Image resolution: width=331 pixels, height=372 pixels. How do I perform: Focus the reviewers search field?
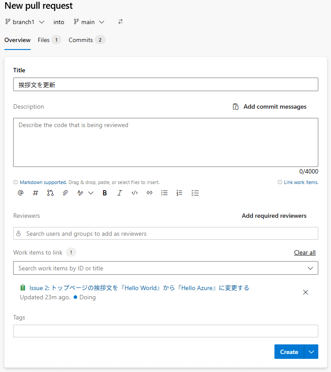pyautogui.click(x=166, y=234)
